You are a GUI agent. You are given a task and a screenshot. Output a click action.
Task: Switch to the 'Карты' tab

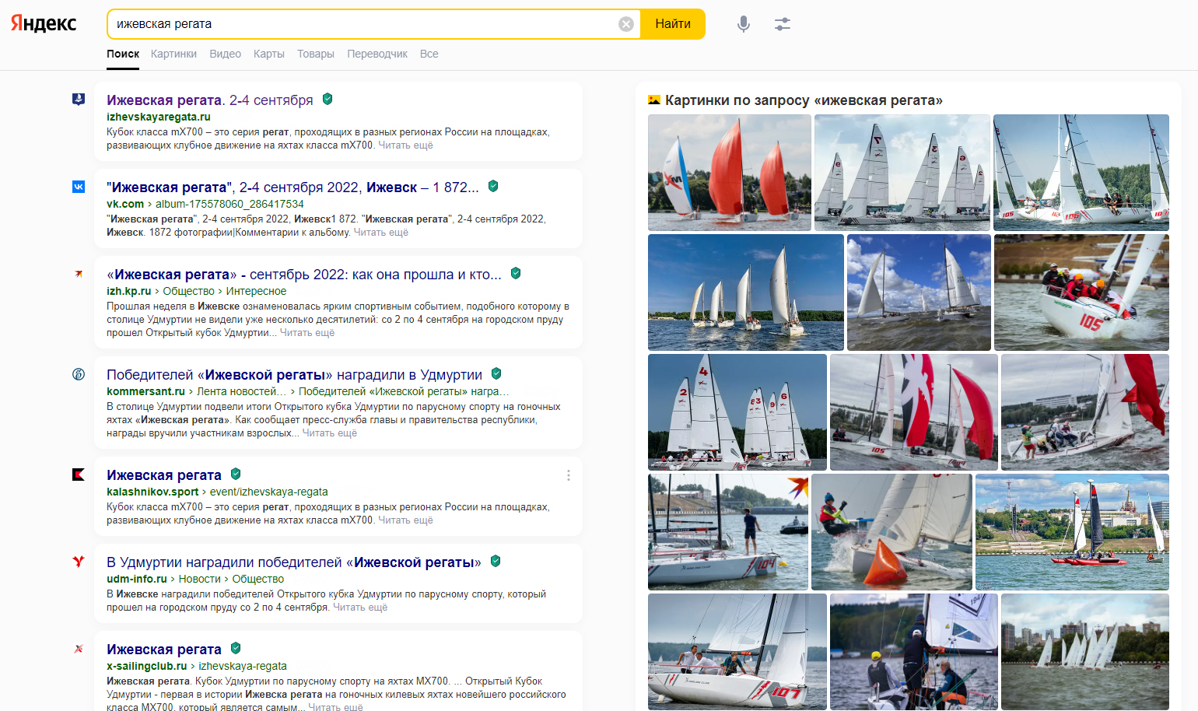tap(268, 54)
